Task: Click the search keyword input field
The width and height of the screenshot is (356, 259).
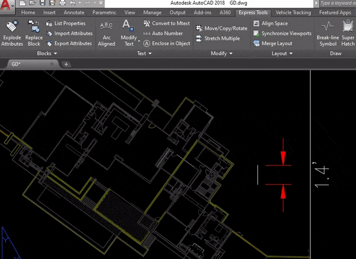Action: click(x=338, y=3)
